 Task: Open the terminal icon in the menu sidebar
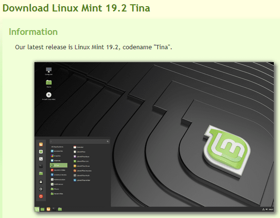[x=41, y=166]
